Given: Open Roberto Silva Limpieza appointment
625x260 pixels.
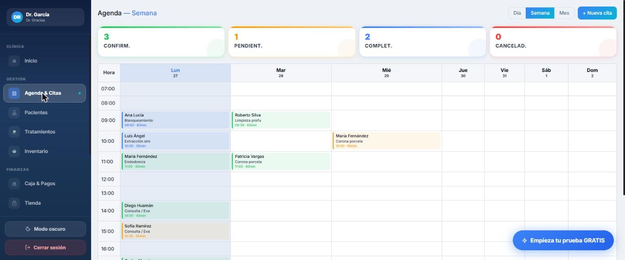Looking at the screenshot, I should click(x=281, y=120).
